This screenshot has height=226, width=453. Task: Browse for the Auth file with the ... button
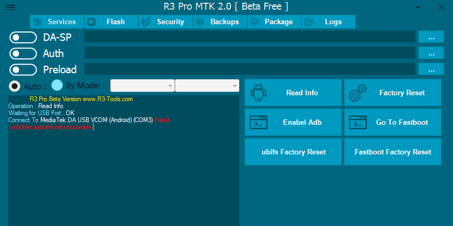tap(431, 53)
